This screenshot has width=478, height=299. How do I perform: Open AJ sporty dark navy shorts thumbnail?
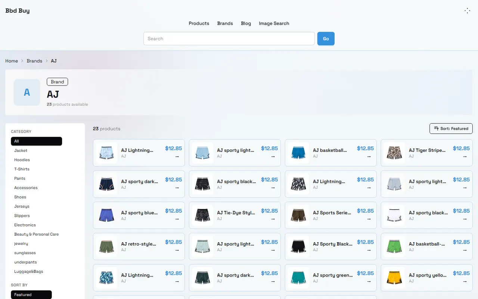(x=106, y=184)
